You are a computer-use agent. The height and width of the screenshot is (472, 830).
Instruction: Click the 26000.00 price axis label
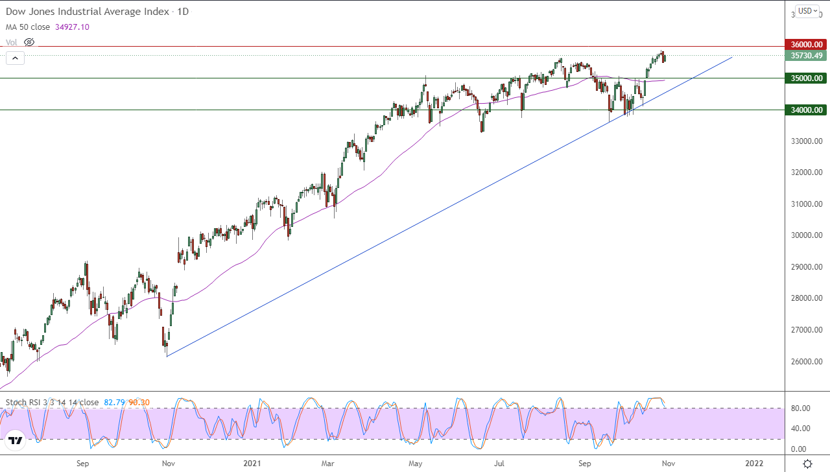tap(807, 362)
